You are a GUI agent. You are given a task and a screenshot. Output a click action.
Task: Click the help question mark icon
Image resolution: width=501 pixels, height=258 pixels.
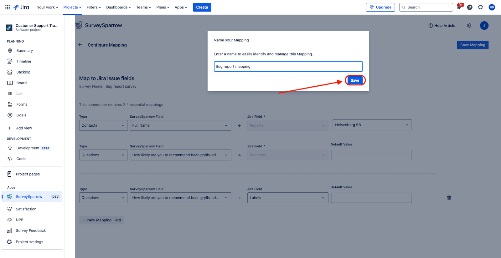[470, 7]
